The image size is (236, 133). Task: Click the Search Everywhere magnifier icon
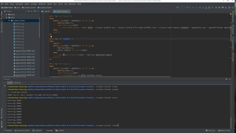(x=233, y=7)
